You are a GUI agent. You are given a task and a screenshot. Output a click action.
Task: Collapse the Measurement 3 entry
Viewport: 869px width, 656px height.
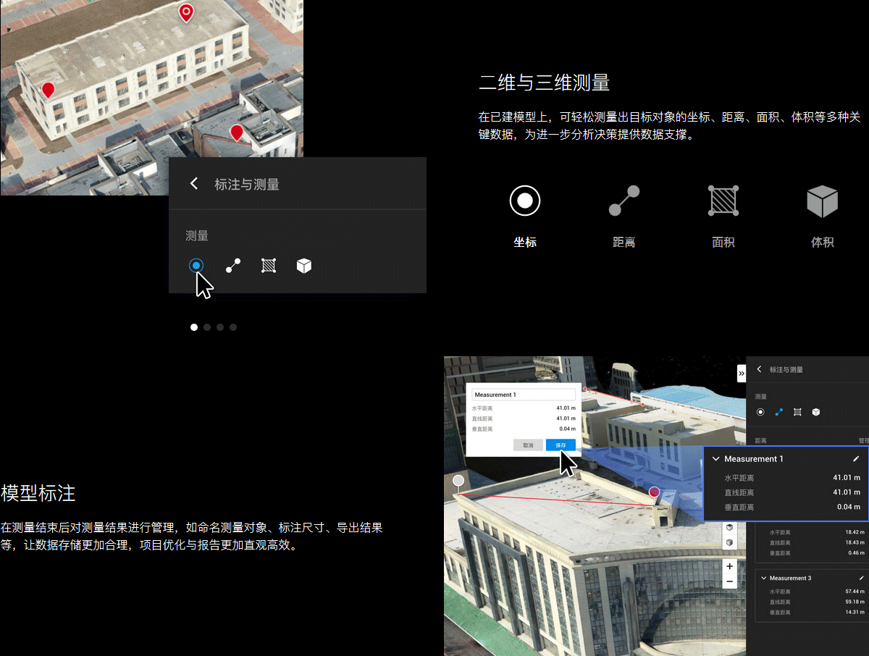pos(763,578)
